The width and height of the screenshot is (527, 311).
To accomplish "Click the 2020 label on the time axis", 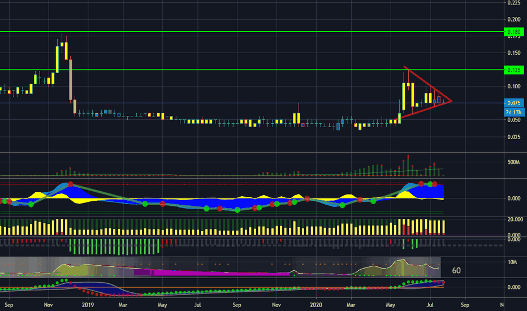I will [x=316, y=305].
